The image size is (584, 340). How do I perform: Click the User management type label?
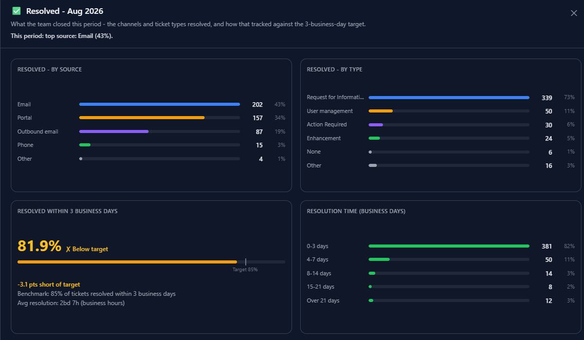point(330,111)
